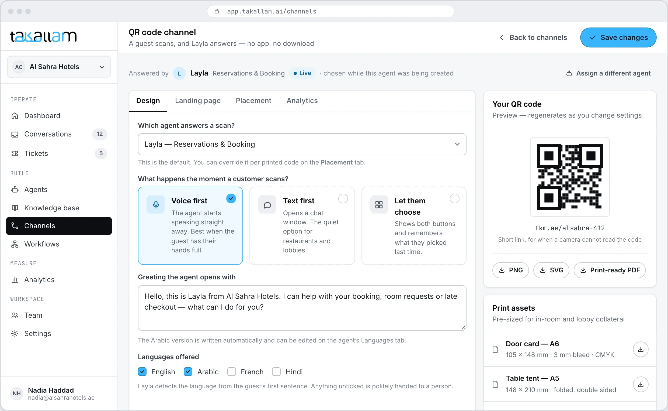Click the takallam logo
This screenshot has height=411, width=668.
[43, 36]
